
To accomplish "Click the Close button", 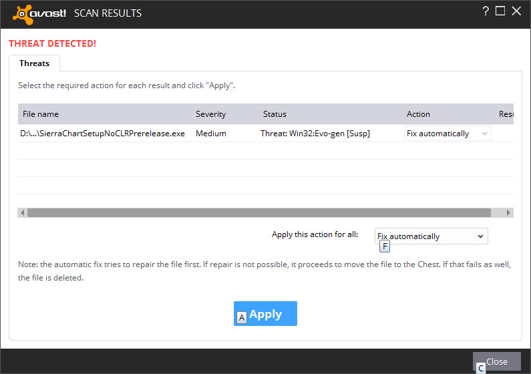I will click(x=497, y=361).
